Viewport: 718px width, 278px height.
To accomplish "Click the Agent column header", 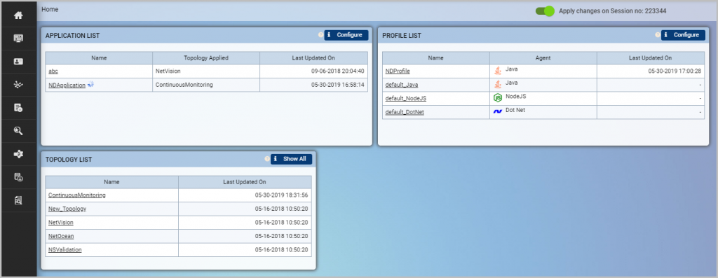I will (543, 58).
